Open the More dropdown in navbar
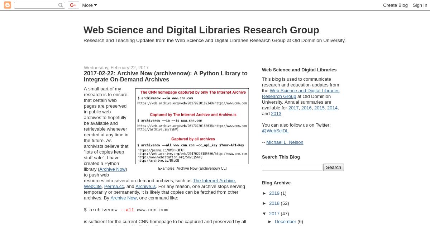 (x=90, y=5)
